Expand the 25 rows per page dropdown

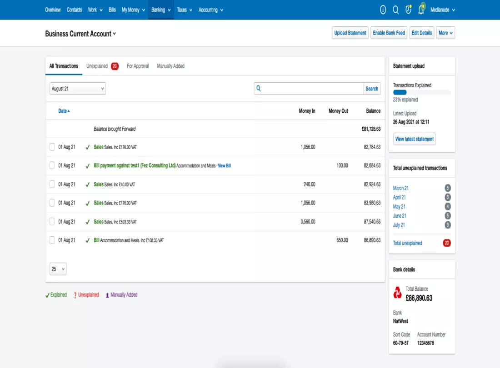point(58,269)
